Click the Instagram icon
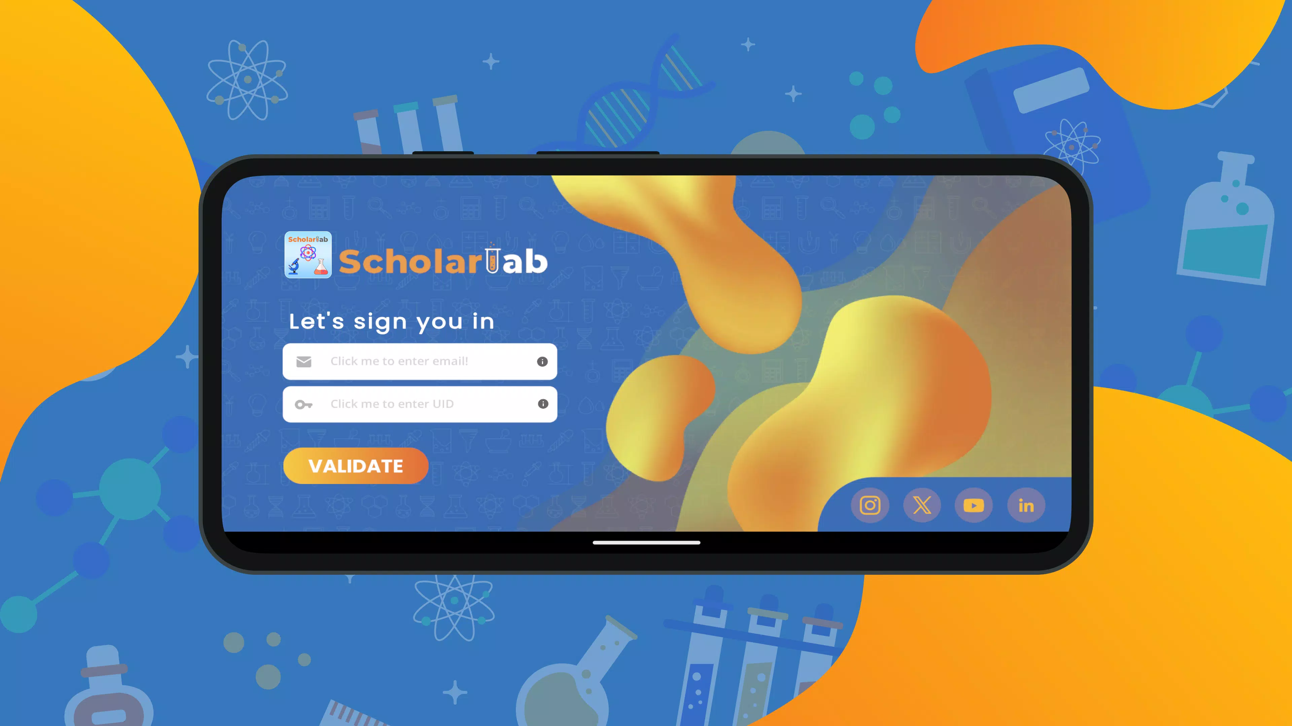This screenshot has height=726, width=1292. 870,505
